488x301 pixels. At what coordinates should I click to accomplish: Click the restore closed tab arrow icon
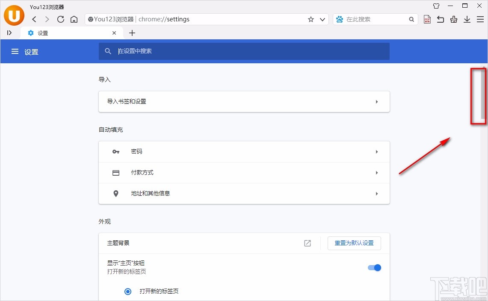pos(440,19)
